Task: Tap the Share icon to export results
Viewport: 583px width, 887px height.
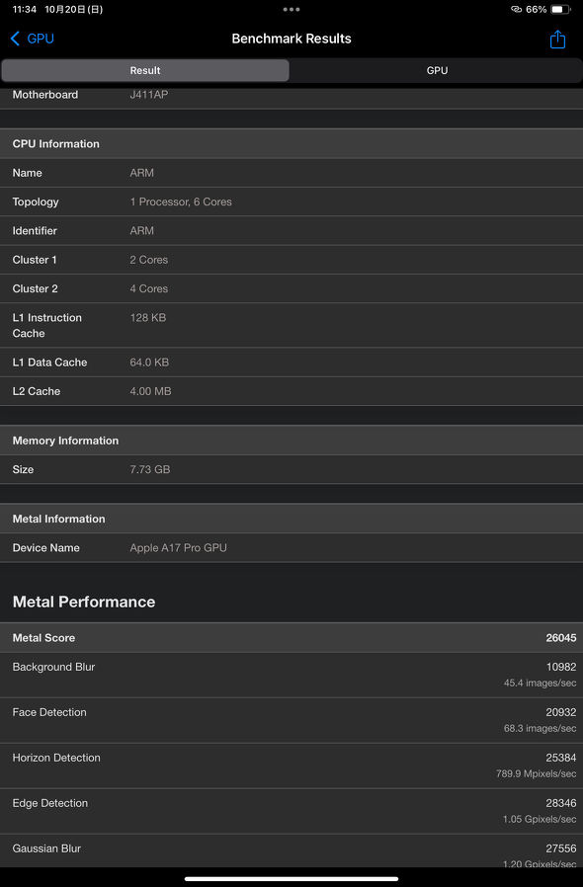Action: click(x=557, y=39)
